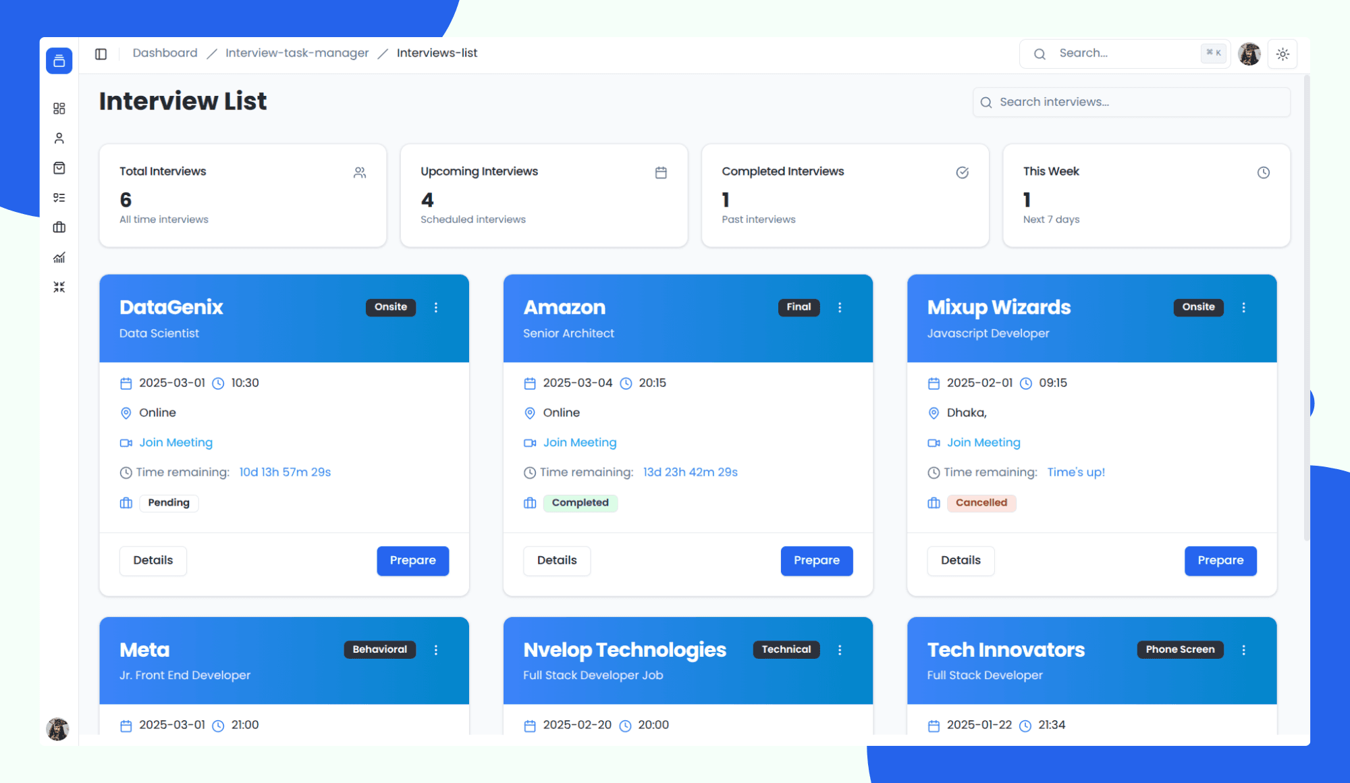
Task: Click the Dashboard navigation icon
Action: 59,107
